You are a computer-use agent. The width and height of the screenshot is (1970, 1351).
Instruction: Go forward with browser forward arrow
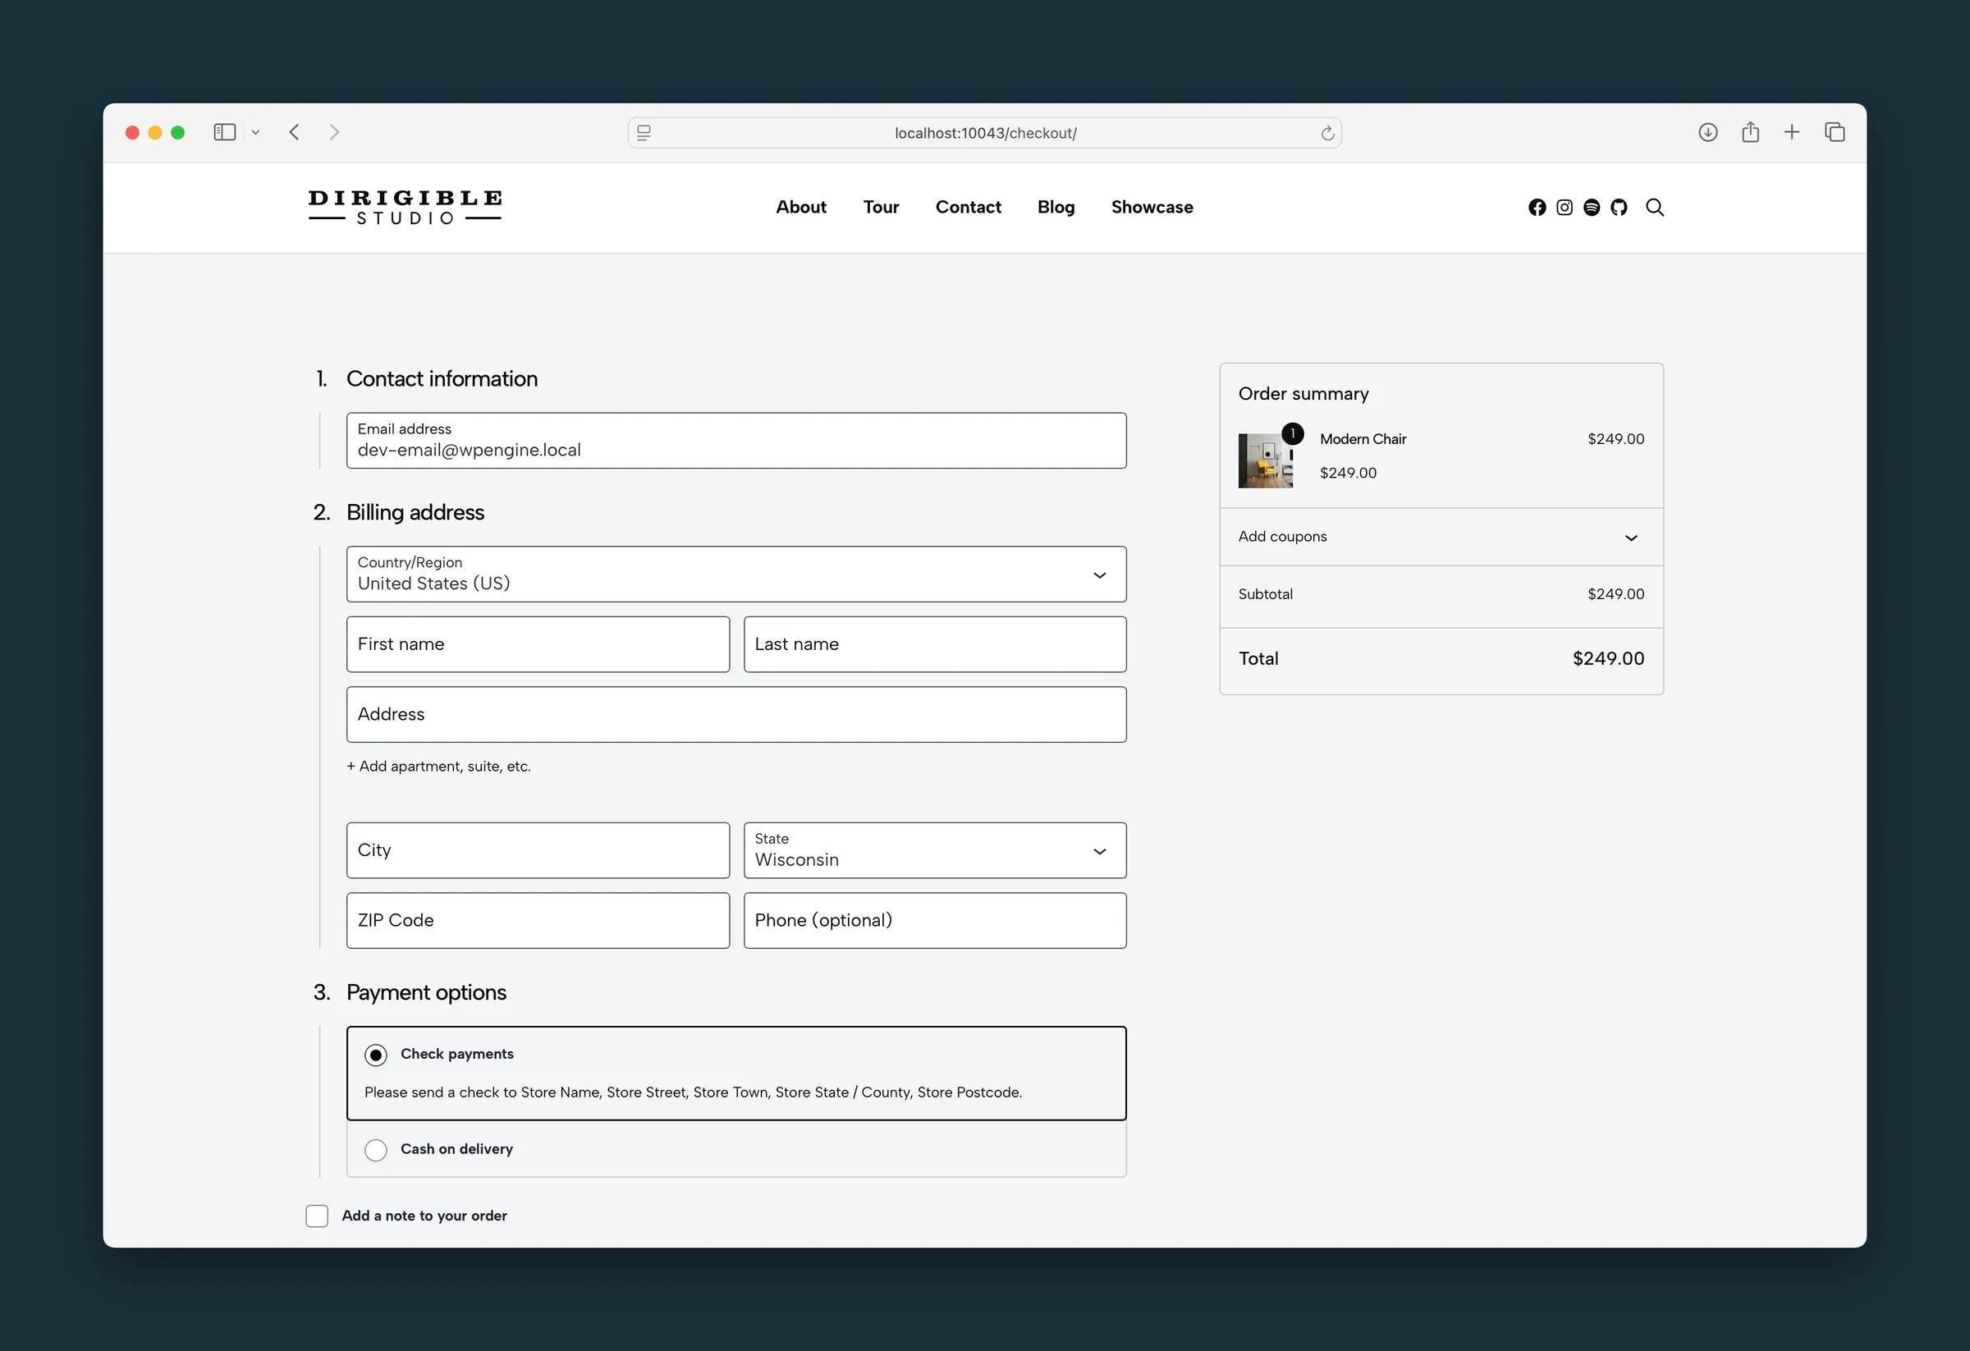(334, 132)
